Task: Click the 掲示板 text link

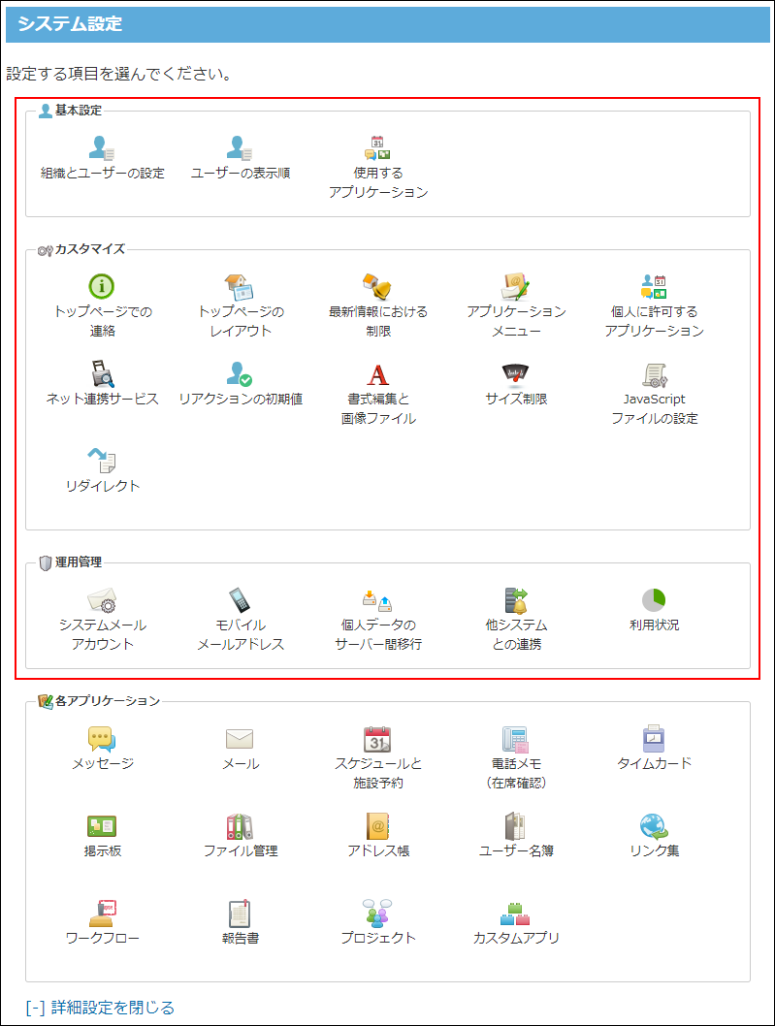Action: (x=102, y=851)
